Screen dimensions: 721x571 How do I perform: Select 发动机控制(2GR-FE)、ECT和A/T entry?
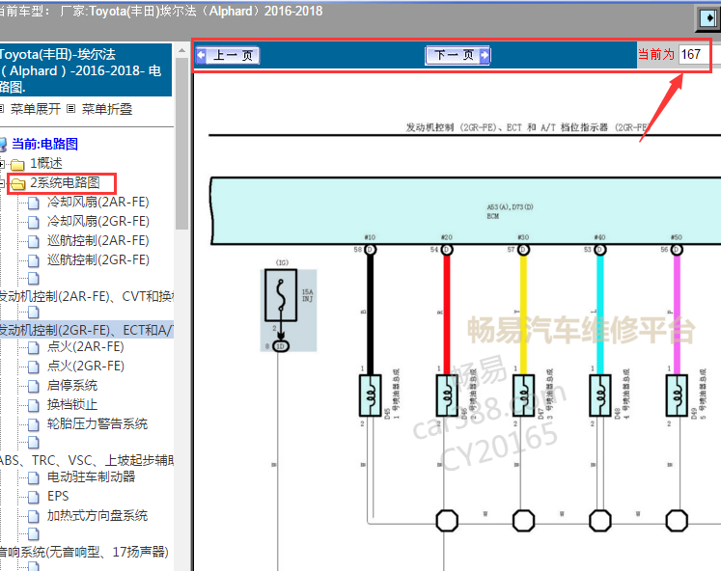[x=87, y=330]
